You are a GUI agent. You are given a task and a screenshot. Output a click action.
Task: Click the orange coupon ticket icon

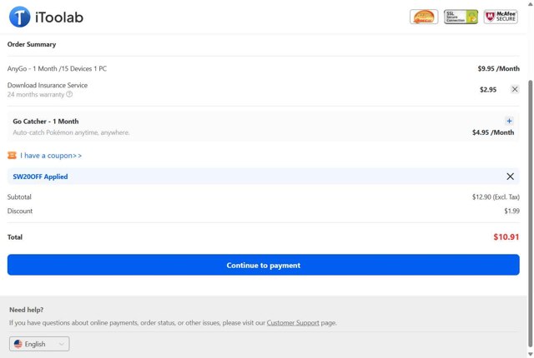pos(12,156)
